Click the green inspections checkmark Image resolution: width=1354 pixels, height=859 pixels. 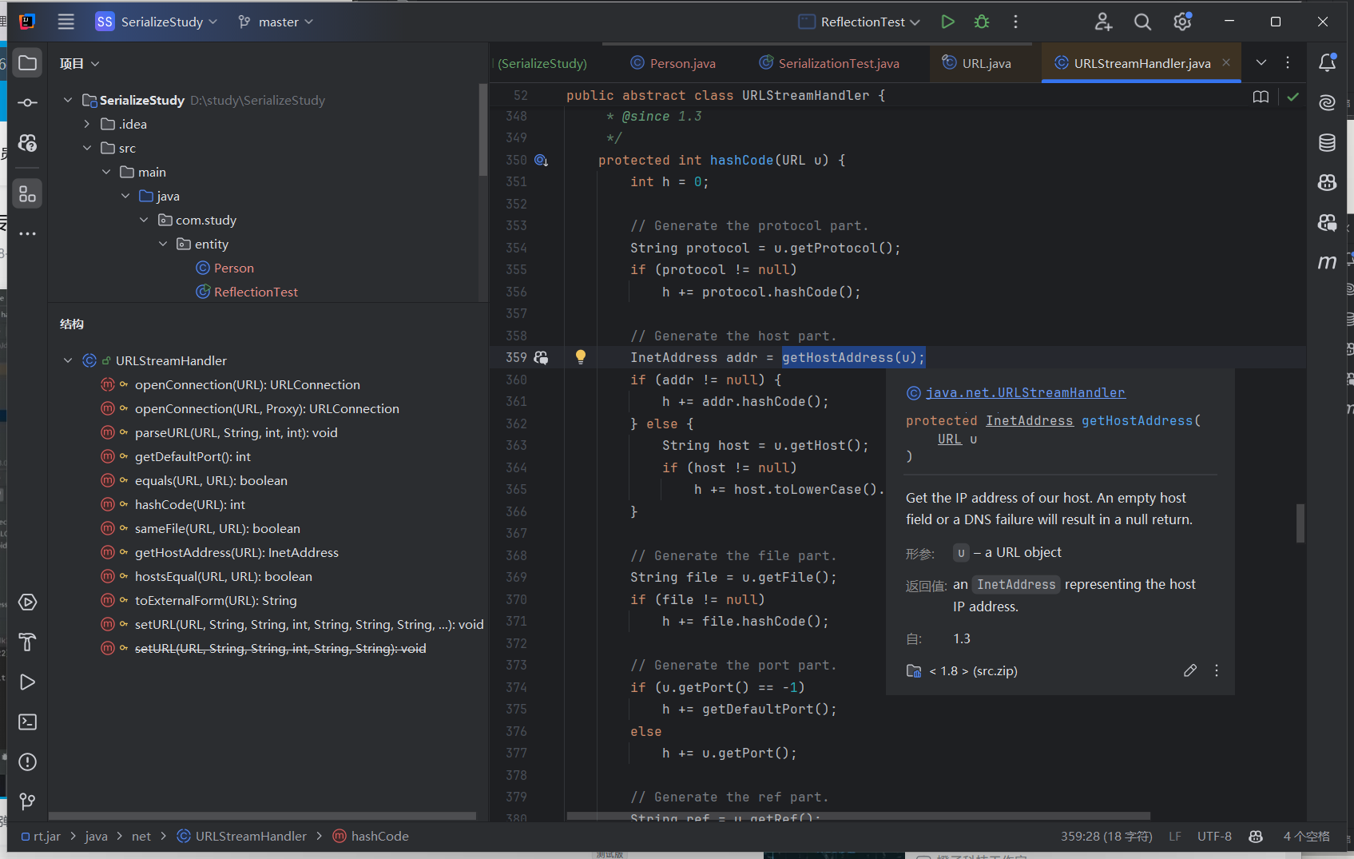point(1293,97)
